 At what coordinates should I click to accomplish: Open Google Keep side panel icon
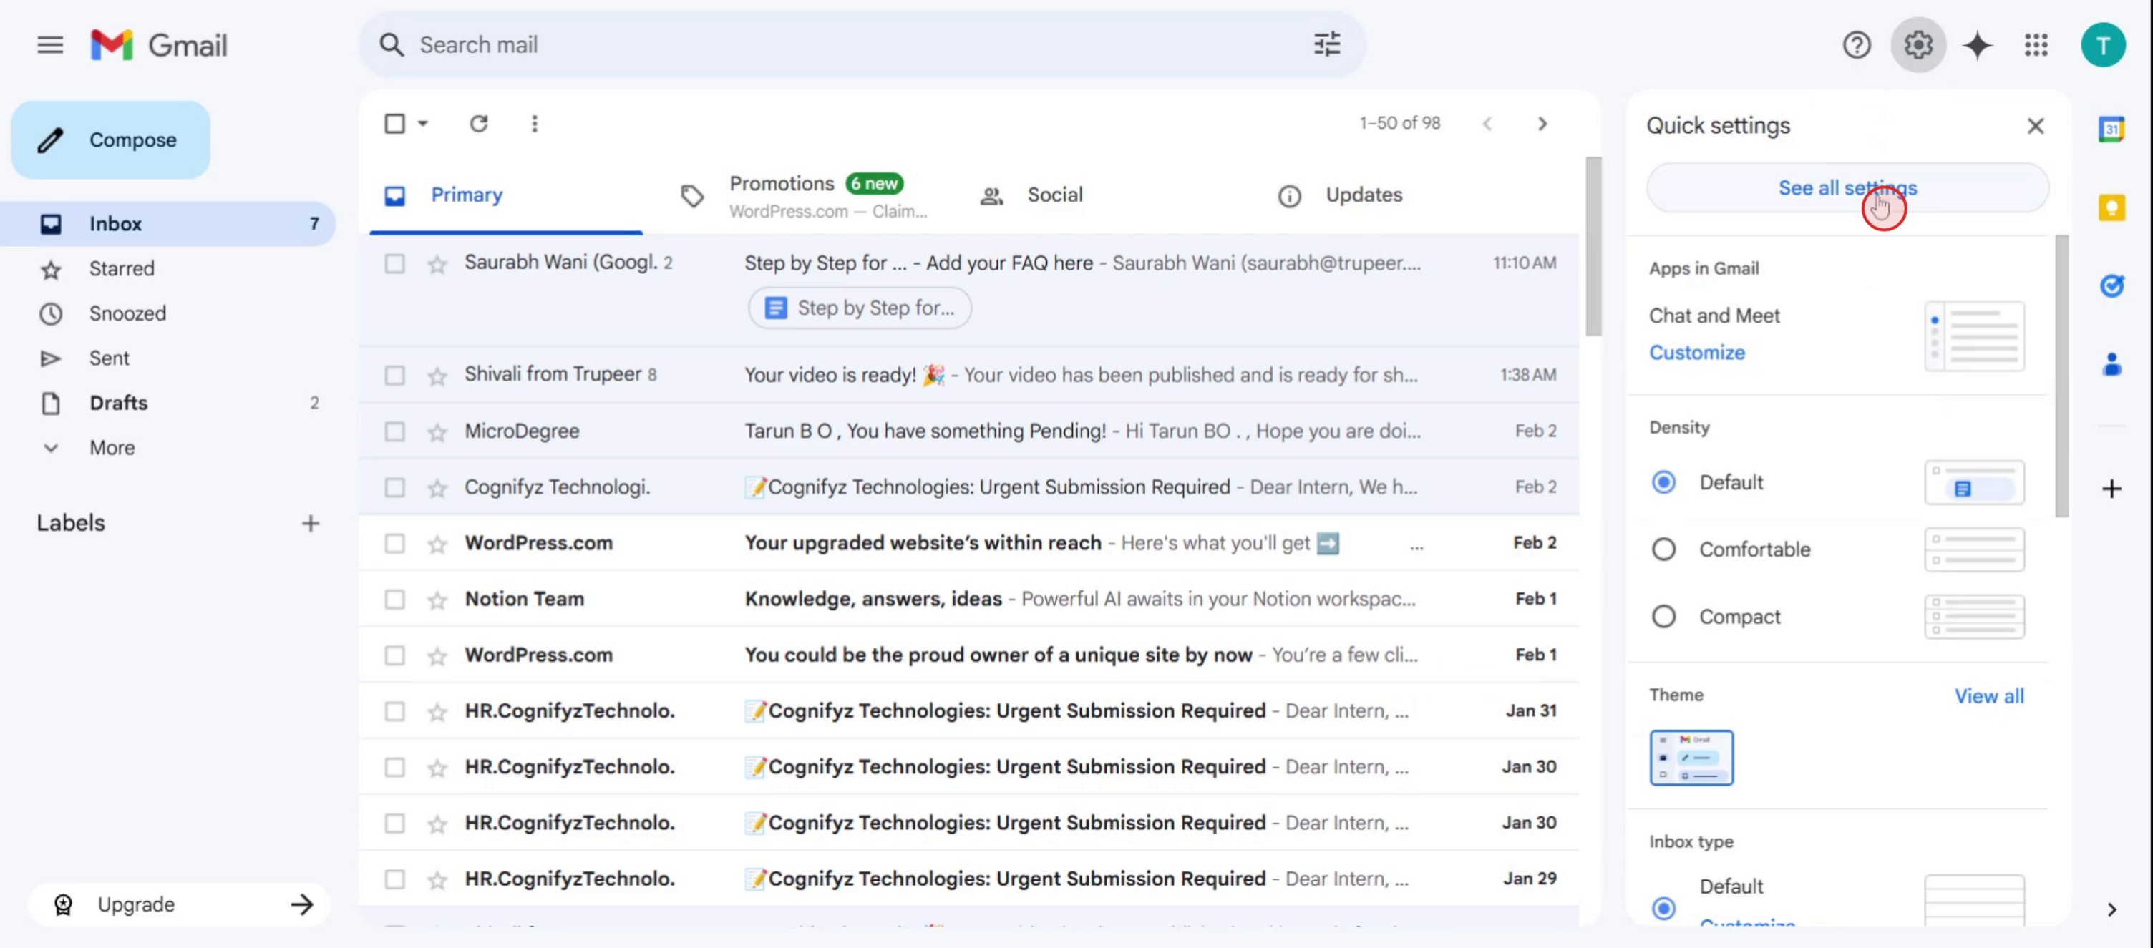point(2111,207)
